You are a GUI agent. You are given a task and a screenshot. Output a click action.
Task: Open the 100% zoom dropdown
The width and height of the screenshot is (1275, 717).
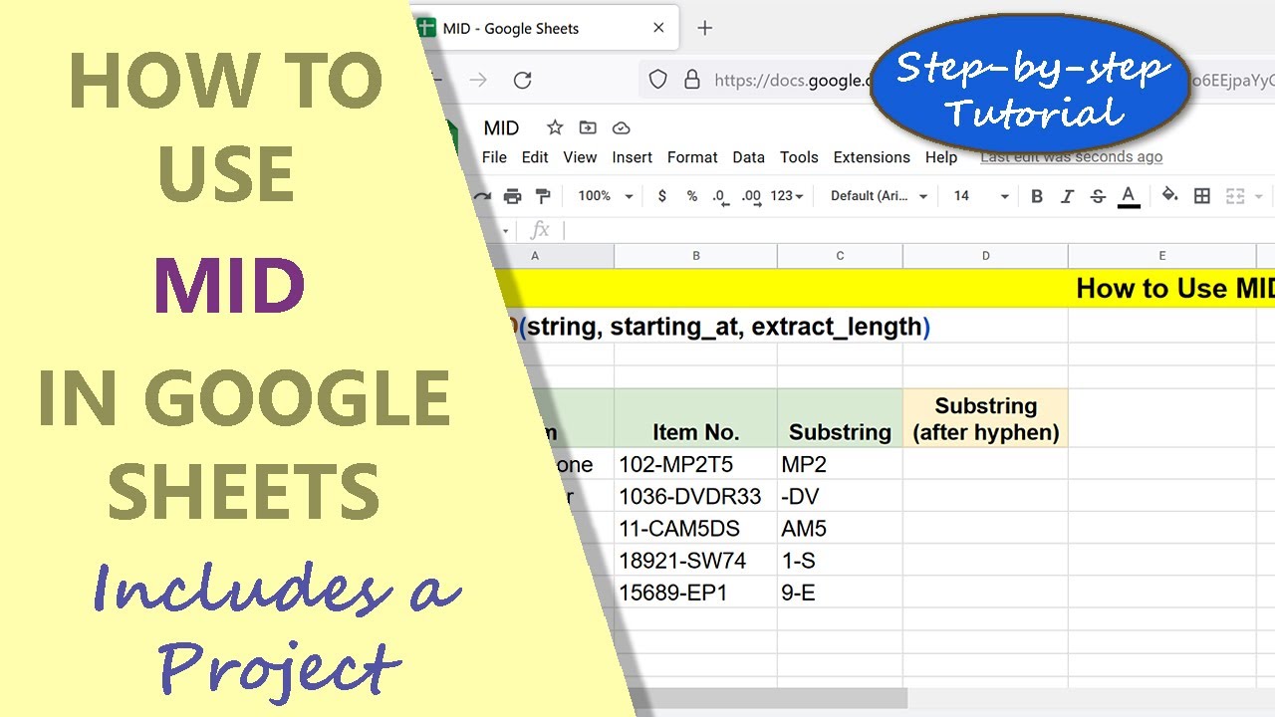[606, 196]
